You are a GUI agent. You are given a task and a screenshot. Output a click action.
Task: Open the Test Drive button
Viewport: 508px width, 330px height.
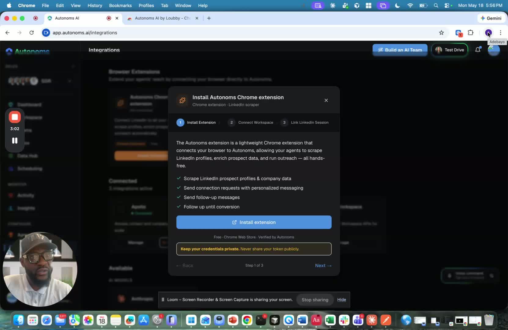tap(450, 50)
